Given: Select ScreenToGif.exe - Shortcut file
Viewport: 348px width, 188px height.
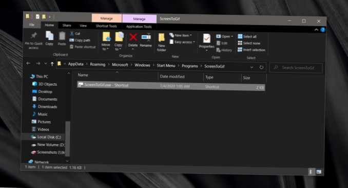Looking at the screenshot, I should 171,86.
